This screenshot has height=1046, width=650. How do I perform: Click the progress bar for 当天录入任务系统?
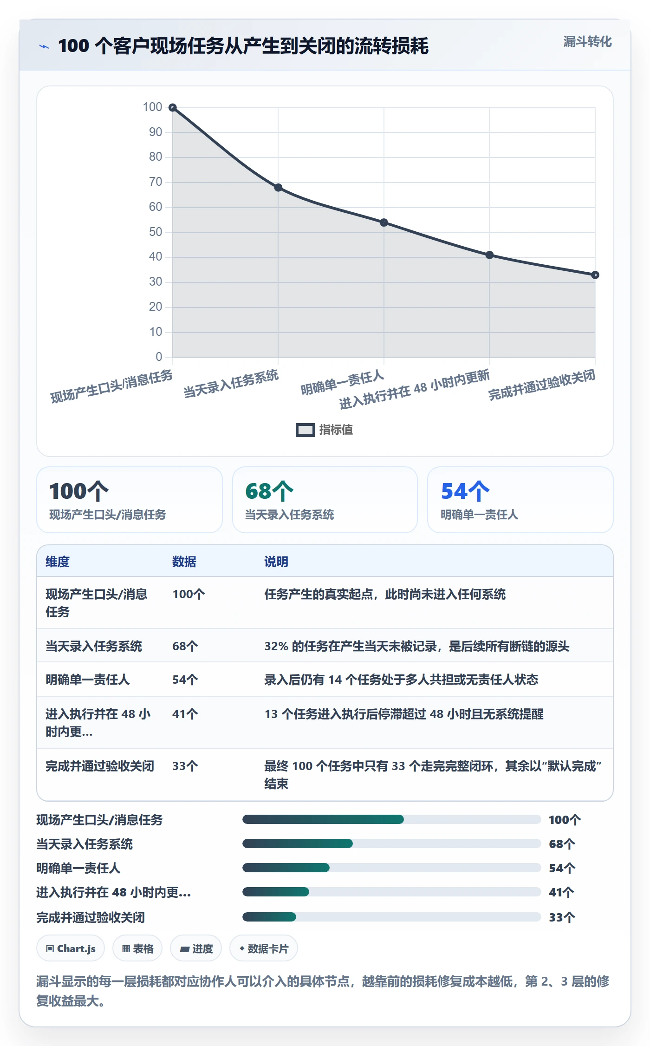[x=391, y=843]
